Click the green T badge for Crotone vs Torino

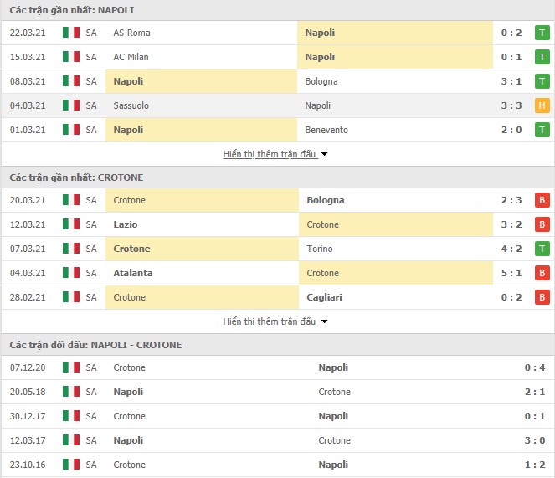(542, 249)
